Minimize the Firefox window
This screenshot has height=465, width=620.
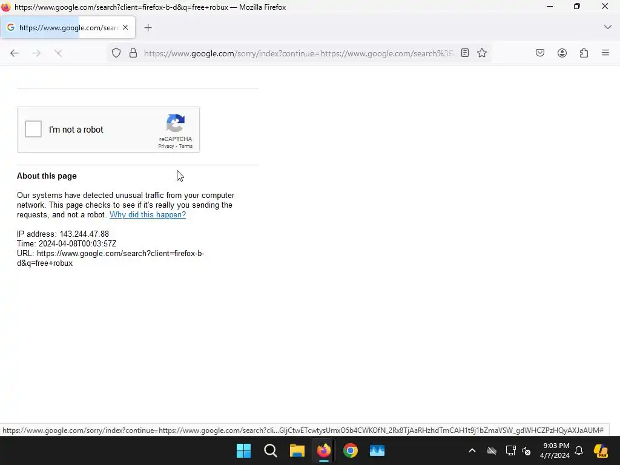click(550, 7)
